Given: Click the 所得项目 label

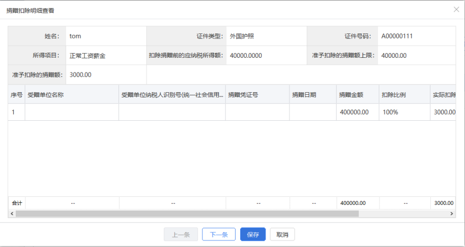Looking at the screenshot, I should 46,55.
